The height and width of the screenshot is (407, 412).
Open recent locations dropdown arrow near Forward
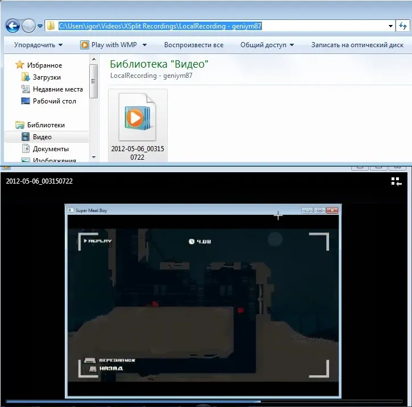click(x=40, y=26)
